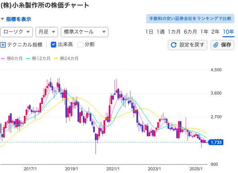The image size is (238, 173).
Task: Open the 指標を表示 link
Action: tap(18, 19)
